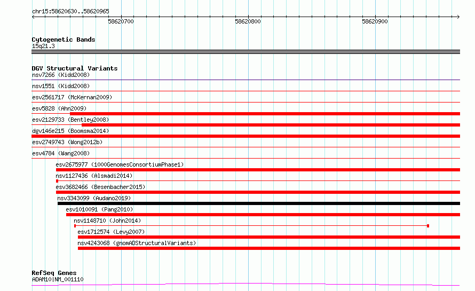This screenshot has width=475, height=291.
Task: Click the thick red bar of esv2129733
Action: click(x=271, y=125)
